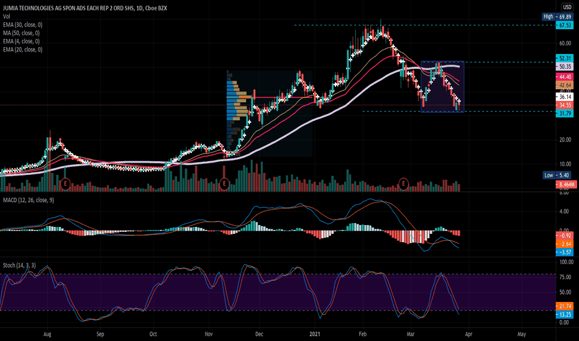Screen dimensions: 579x341
Task: Select the Vol indicator label
Action: point(7,16)
